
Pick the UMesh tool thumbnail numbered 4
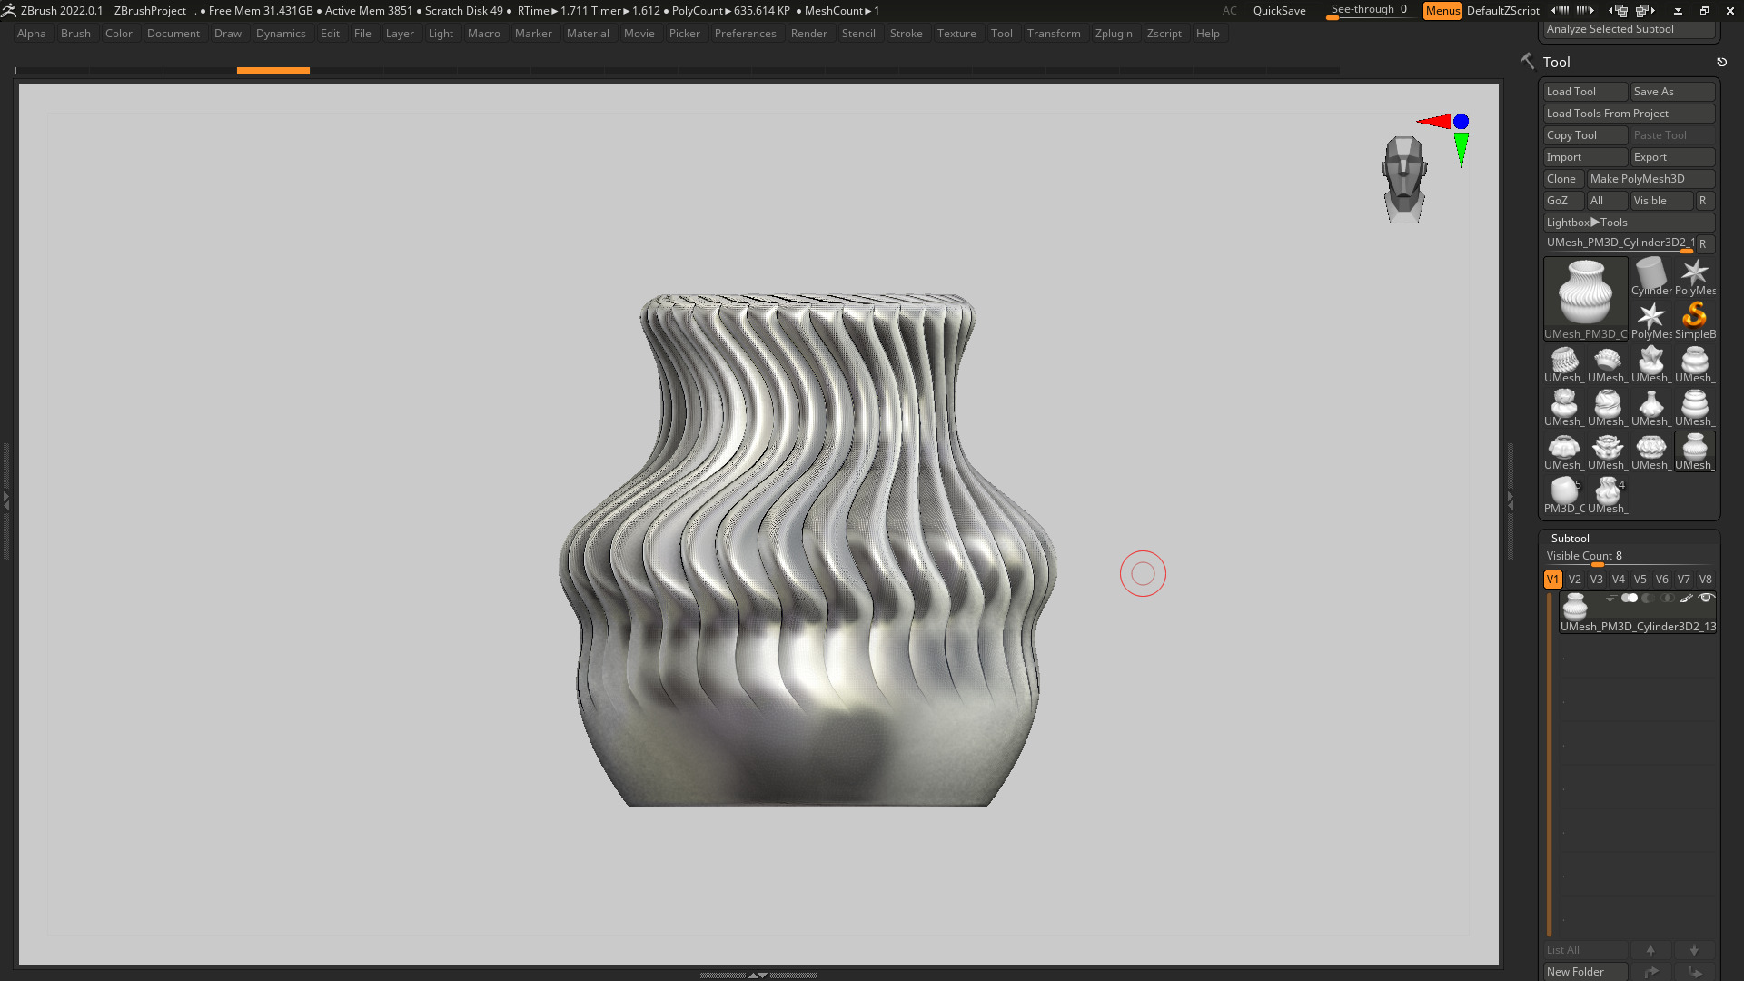1608,494
